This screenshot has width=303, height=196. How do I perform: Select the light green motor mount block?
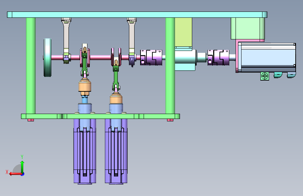tap(248, 29)
